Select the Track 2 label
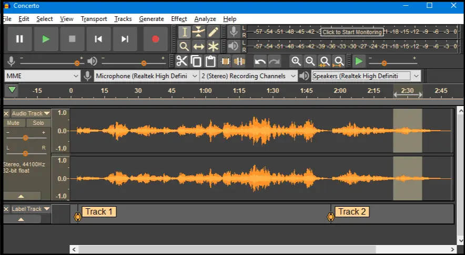Screen dimensions: 465x255 click(x=352, y=212)
